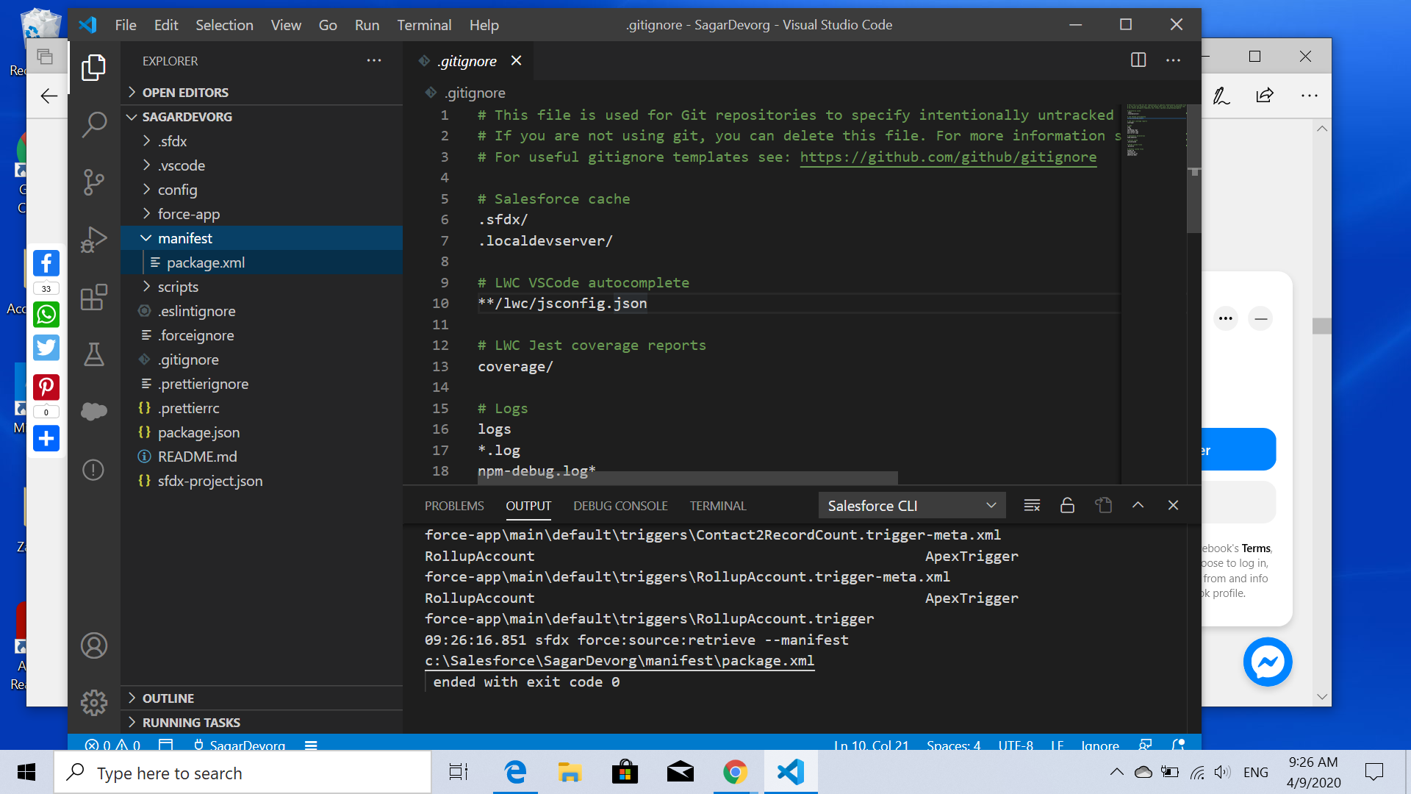This screenshot has height=794, width=1411.
Task: Collapse the SAGARDEVORG folder section
Action: point(262,117)
